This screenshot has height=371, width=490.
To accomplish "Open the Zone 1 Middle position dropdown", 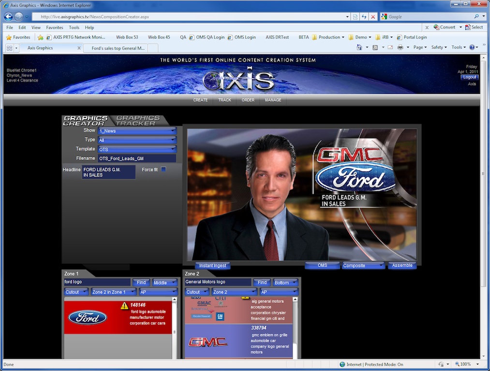I will click(x=164, y=283).
